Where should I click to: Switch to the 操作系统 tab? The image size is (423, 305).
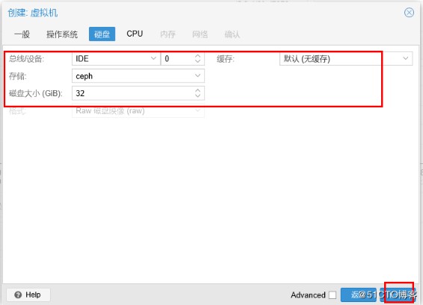tap(62, 34)
